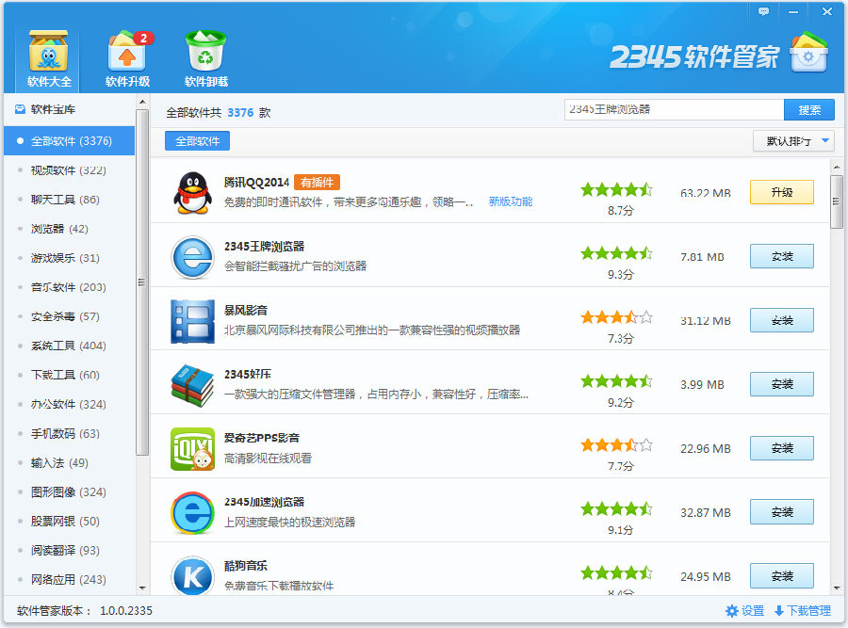Screen dimensions: 848x628
Task: Install 暴风影音
Action: (781, 320)
